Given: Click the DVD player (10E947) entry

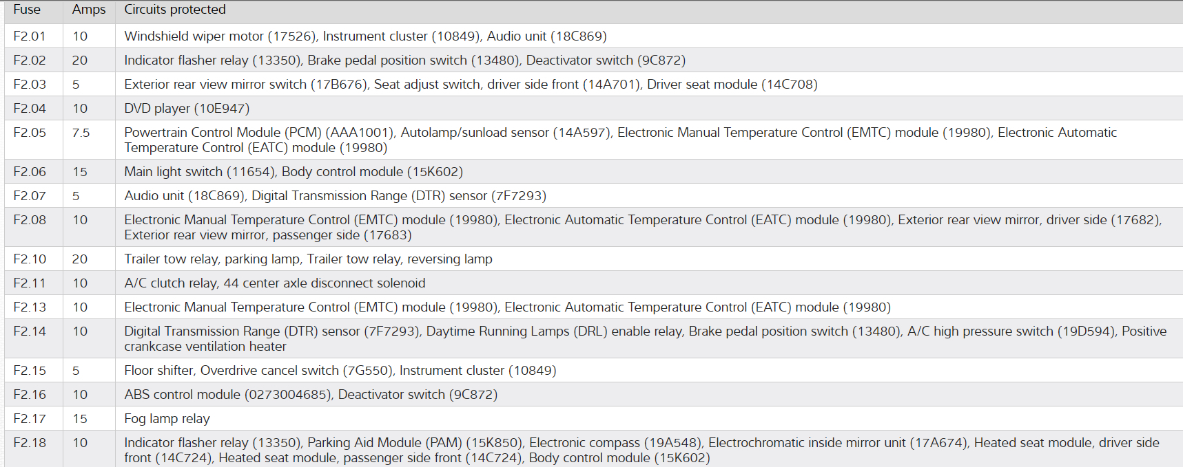Looking at the screenshot, I should pyautogui.click(x=187, y=109).
